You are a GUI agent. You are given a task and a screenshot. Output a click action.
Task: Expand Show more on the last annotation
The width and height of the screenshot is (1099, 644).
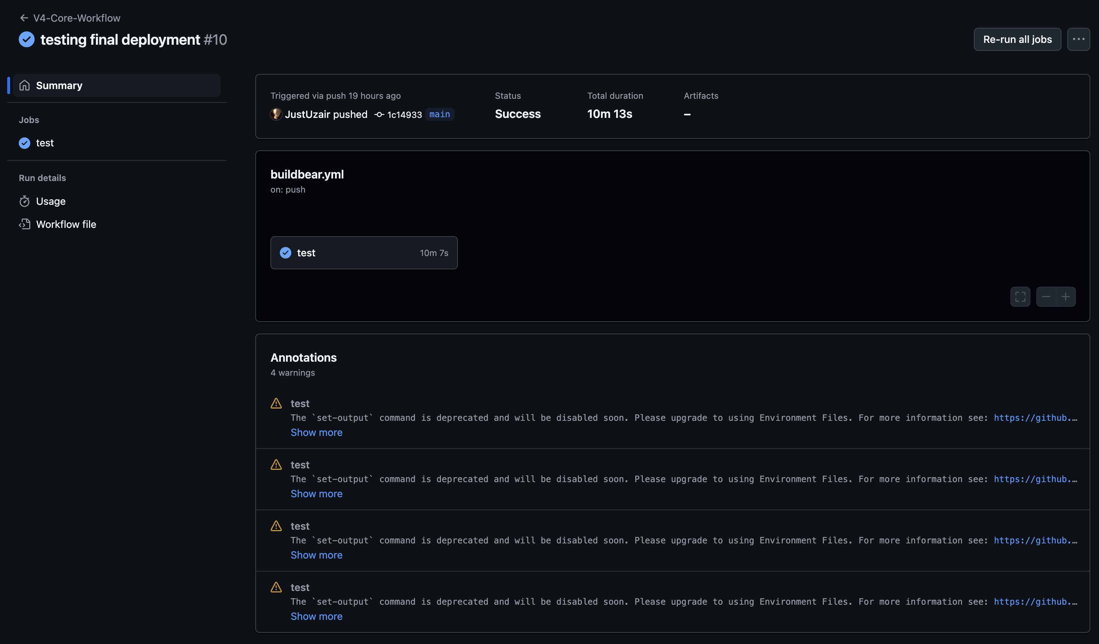coord(316,616)
